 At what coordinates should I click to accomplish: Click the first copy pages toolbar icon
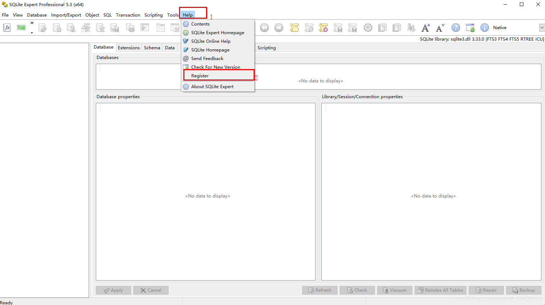click(x=382, y=28)
